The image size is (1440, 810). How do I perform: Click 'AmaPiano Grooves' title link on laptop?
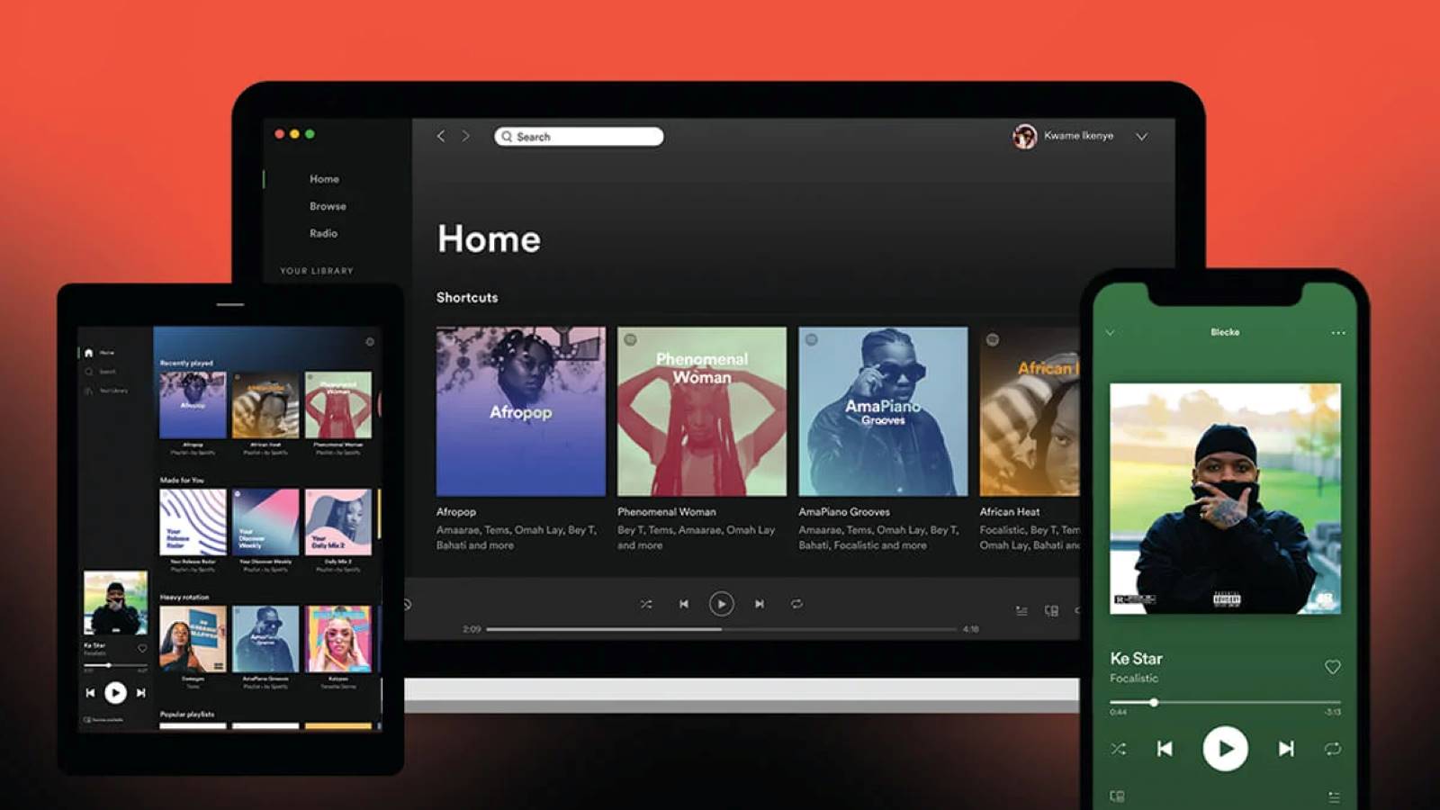point(844,511)
